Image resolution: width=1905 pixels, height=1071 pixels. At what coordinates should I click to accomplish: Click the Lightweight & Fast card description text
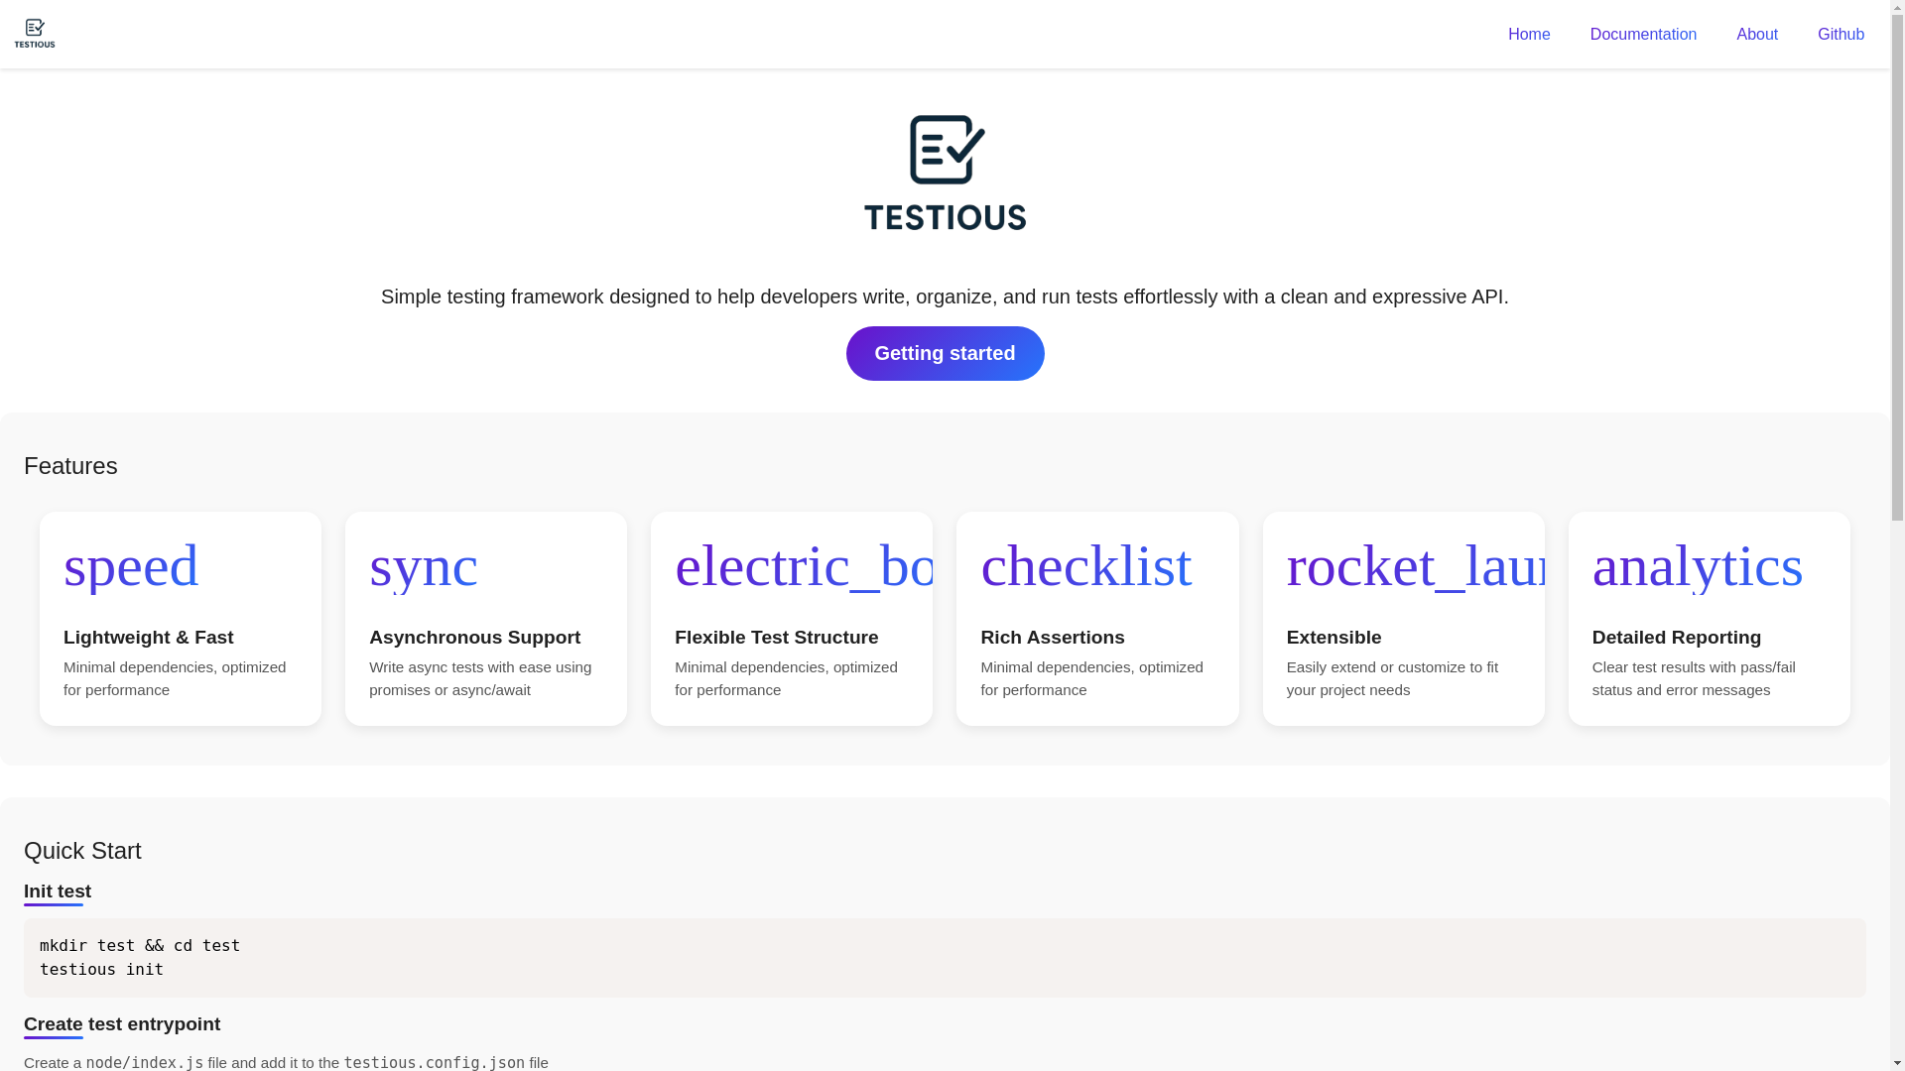tap(175, 678)
